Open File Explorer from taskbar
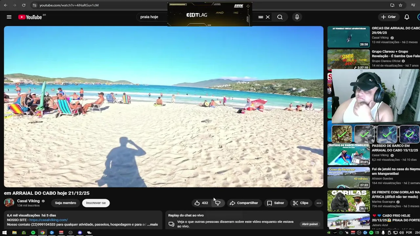 click(14, 233)
